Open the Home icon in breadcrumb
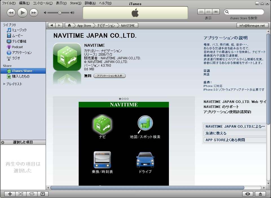 [x=69, y=25]
